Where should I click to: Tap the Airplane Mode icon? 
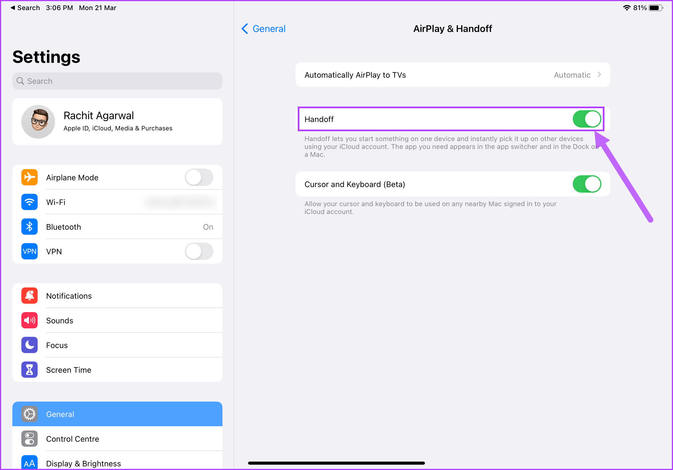pyautogui.click(x=29, y=177)
